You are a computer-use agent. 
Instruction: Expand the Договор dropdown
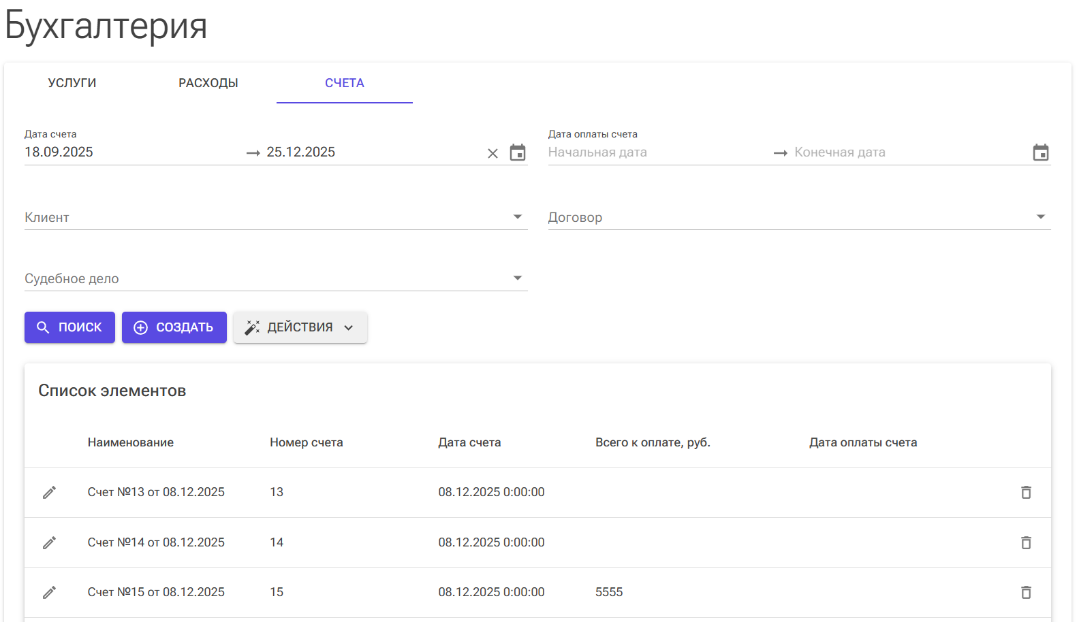coord(799,217)
